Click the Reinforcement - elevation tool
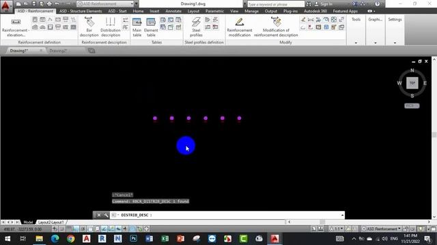437x245 pixels. coord(16,27)
